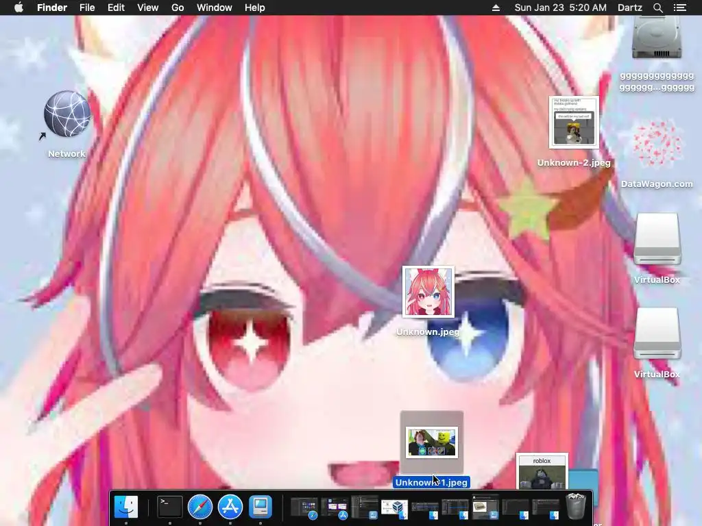Select the DataWagon.com desktop icon

point(657,144)
